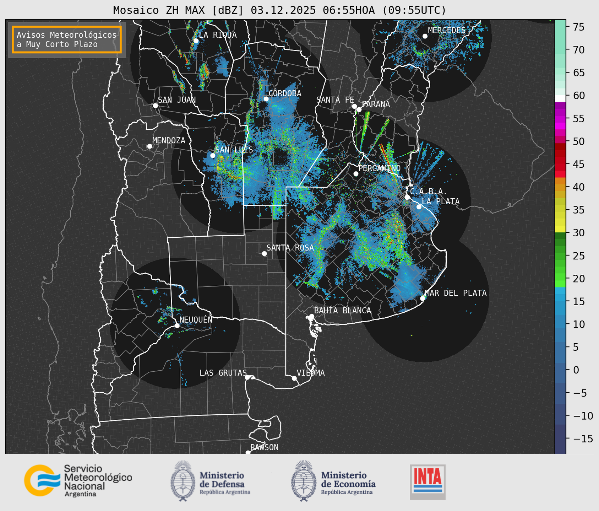Click the 50 label on the color scale

pyautogui.click(x=578, y=141)
